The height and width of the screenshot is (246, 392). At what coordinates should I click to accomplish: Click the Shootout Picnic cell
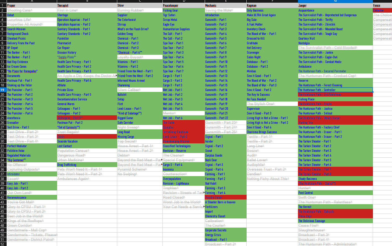tap(32, 39)
